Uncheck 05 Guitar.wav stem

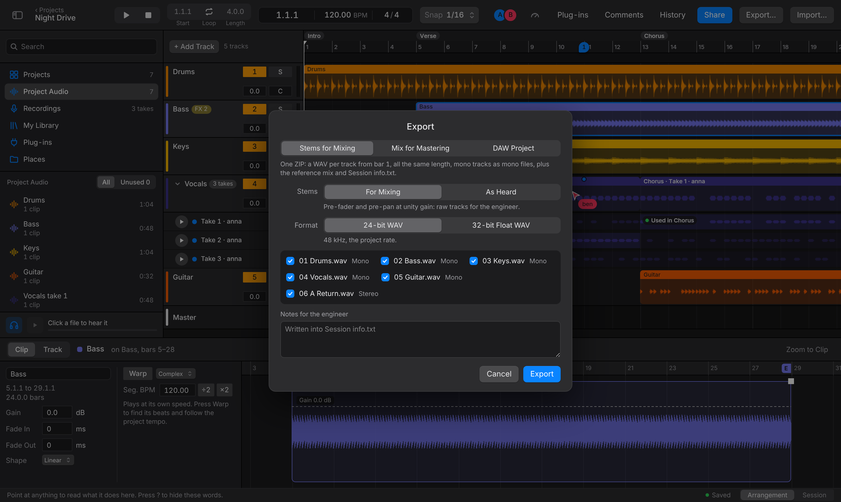385,277
